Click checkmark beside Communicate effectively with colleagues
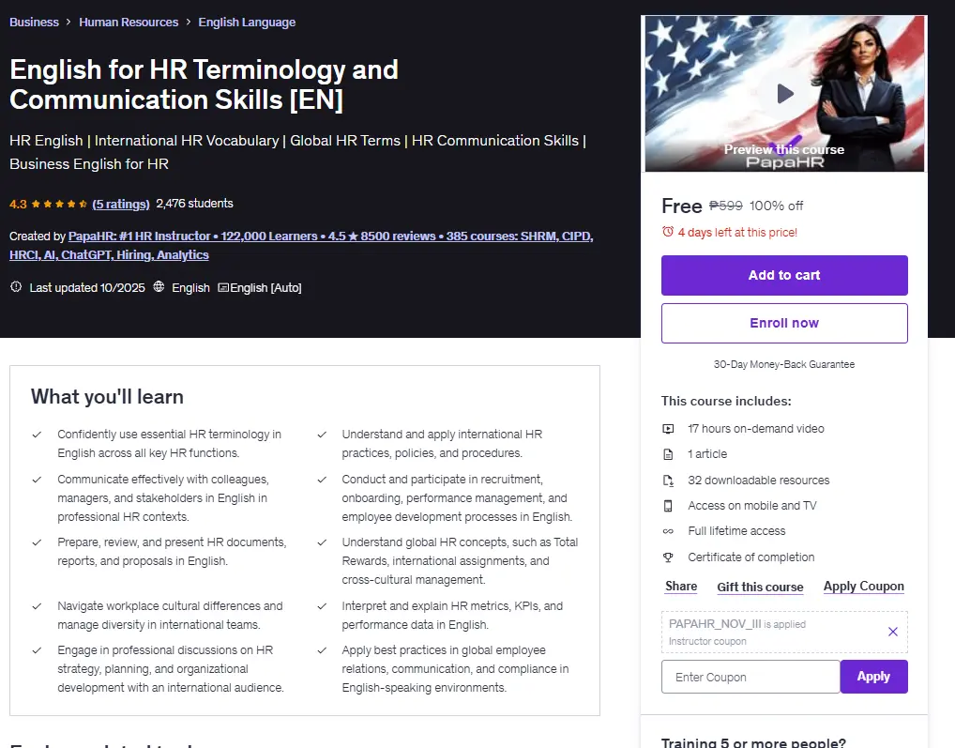The image size is (955, 748). coord(38,480)
